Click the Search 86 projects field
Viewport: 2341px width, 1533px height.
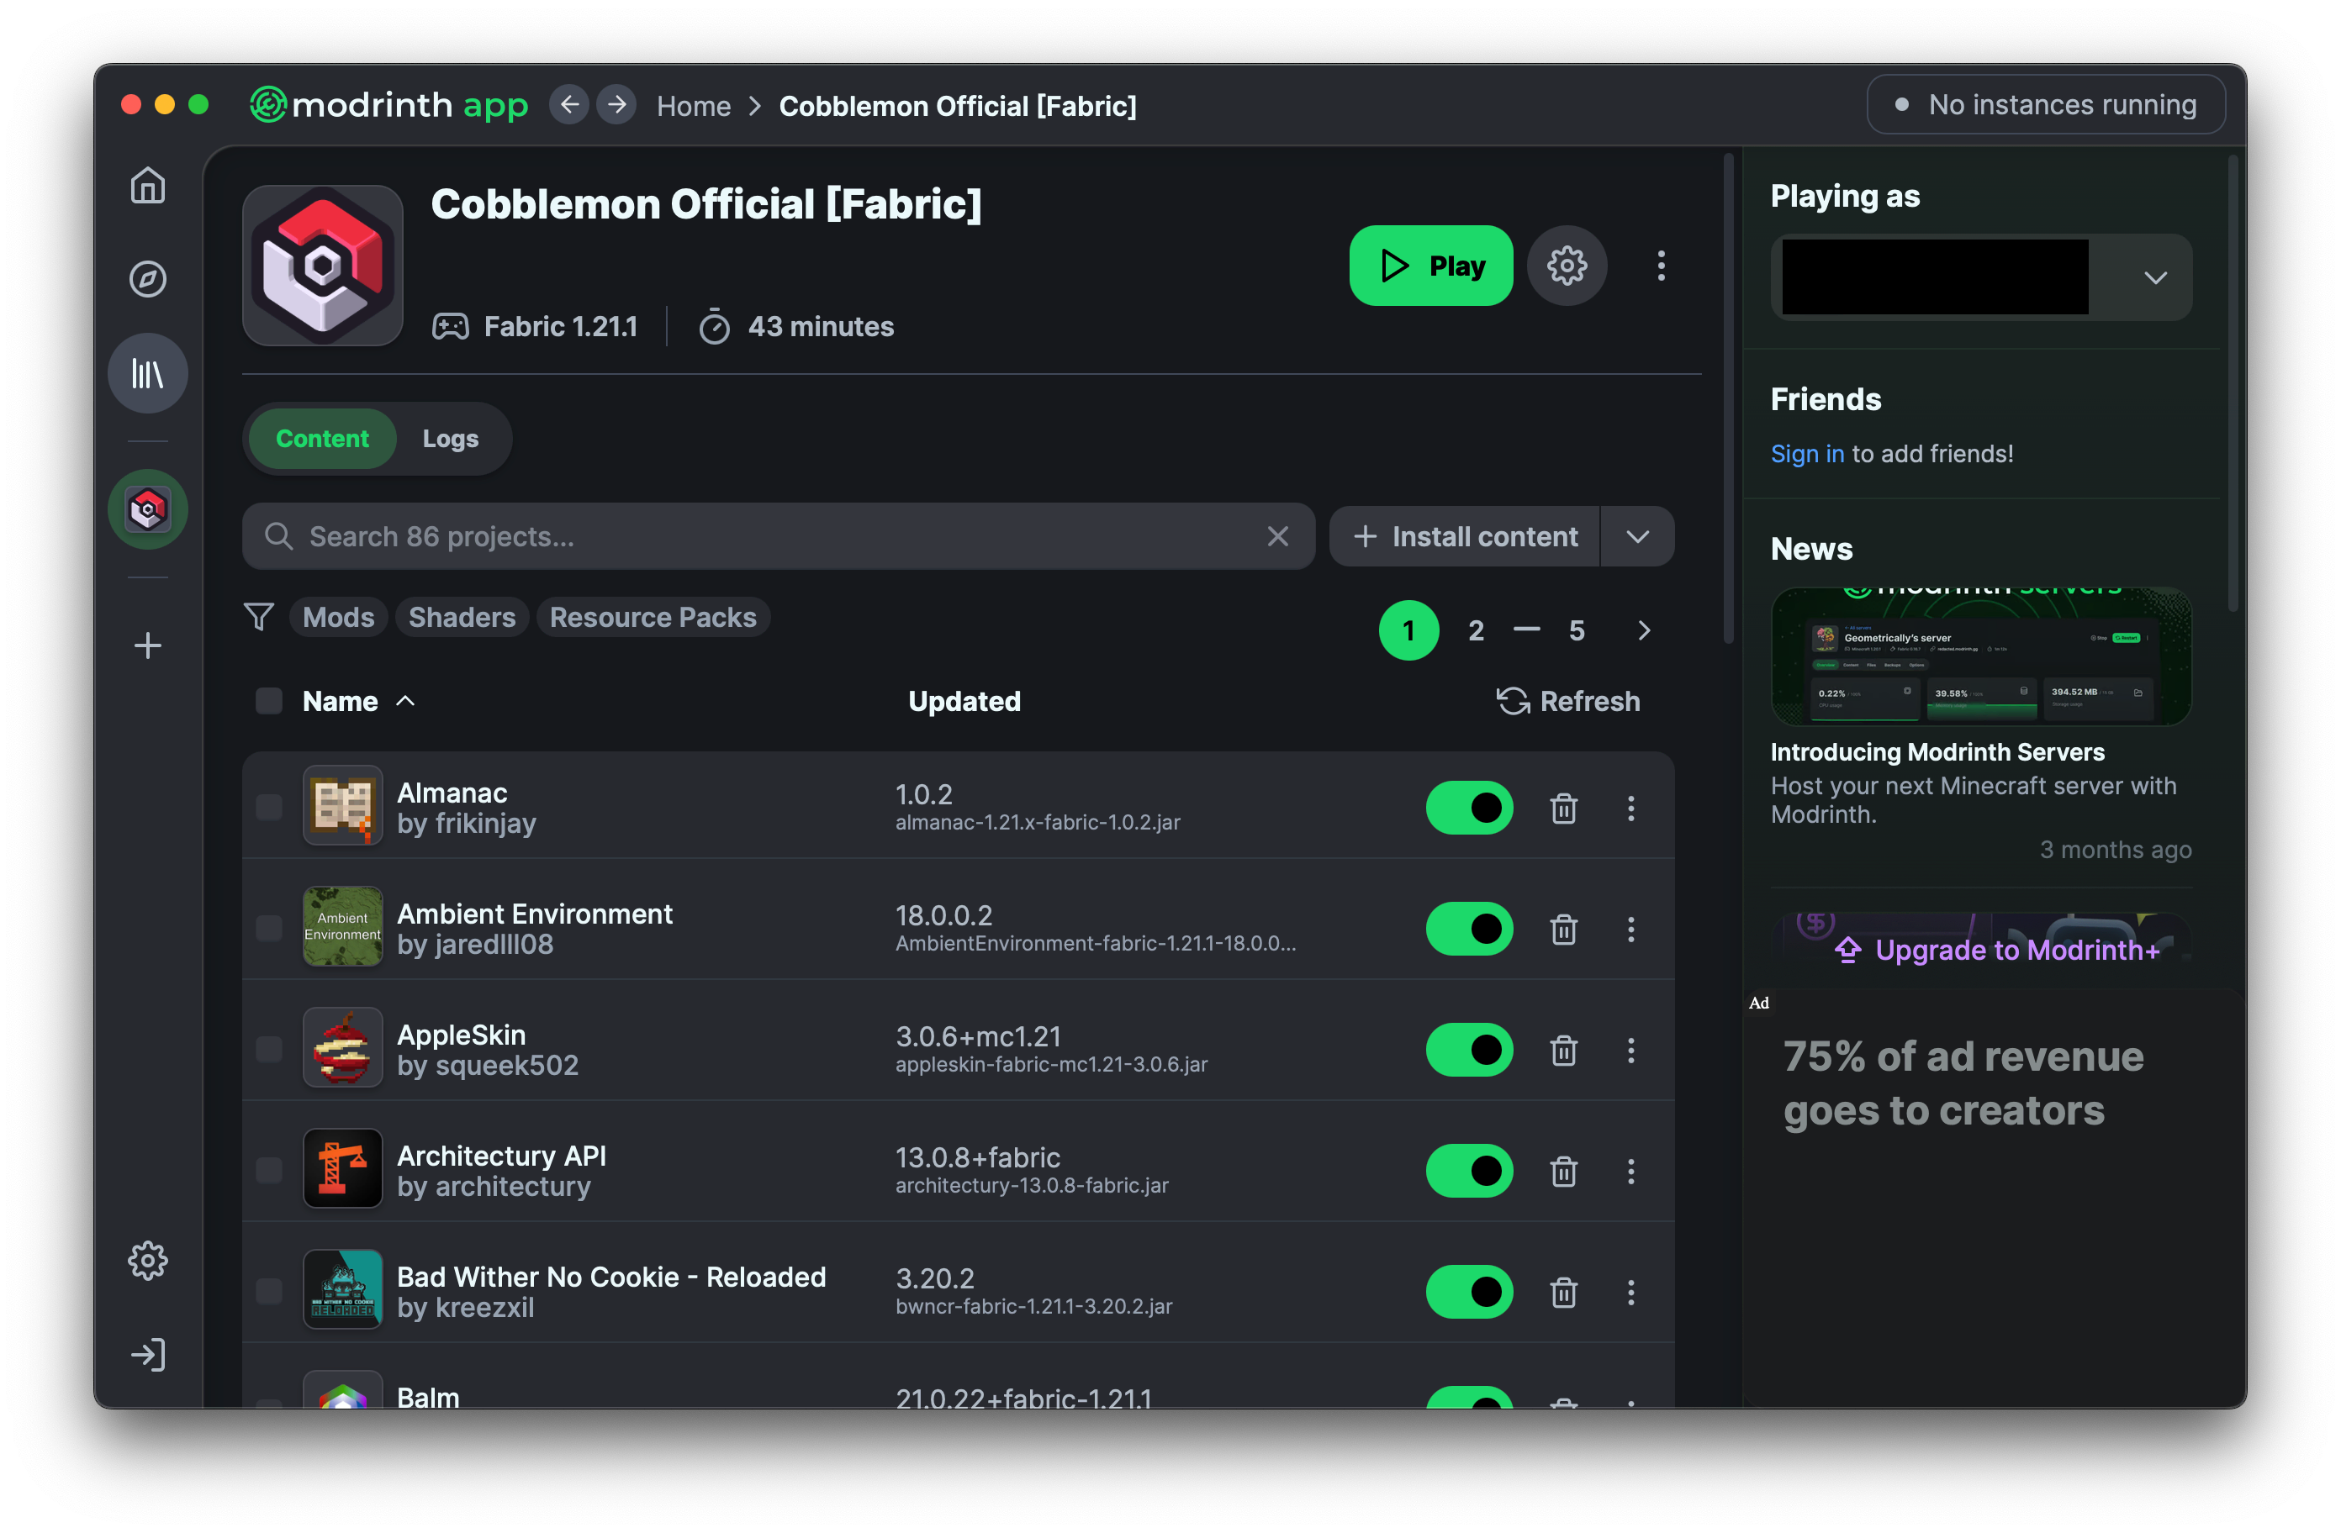coord(778,536)
